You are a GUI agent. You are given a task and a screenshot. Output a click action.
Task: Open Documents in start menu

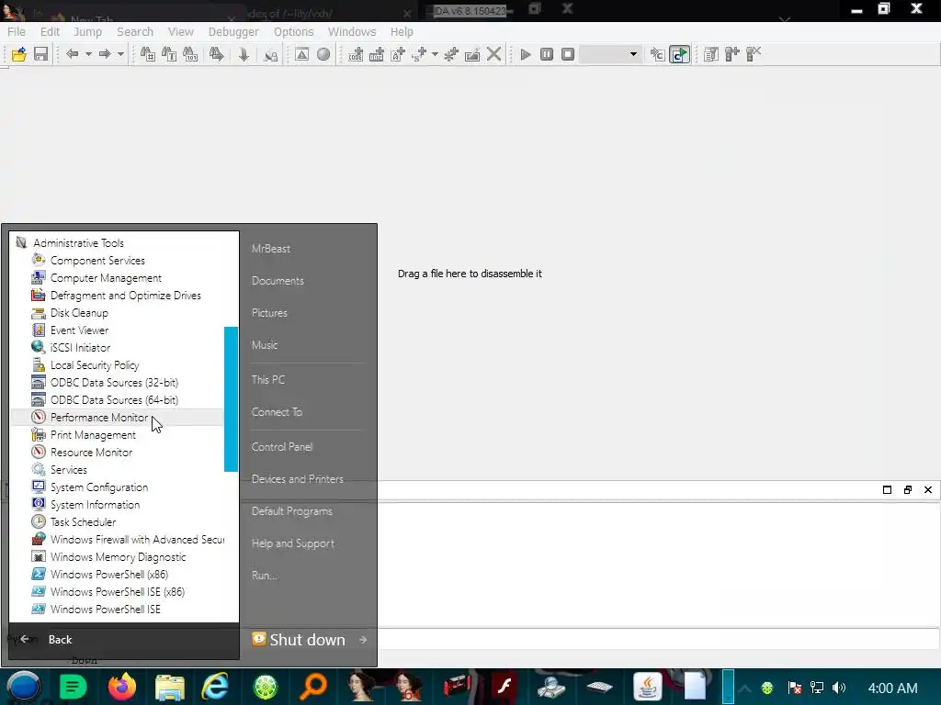[x=278, y=281]
